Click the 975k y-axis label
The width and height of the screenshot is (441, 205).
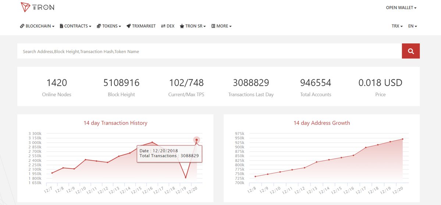[239, 134]
